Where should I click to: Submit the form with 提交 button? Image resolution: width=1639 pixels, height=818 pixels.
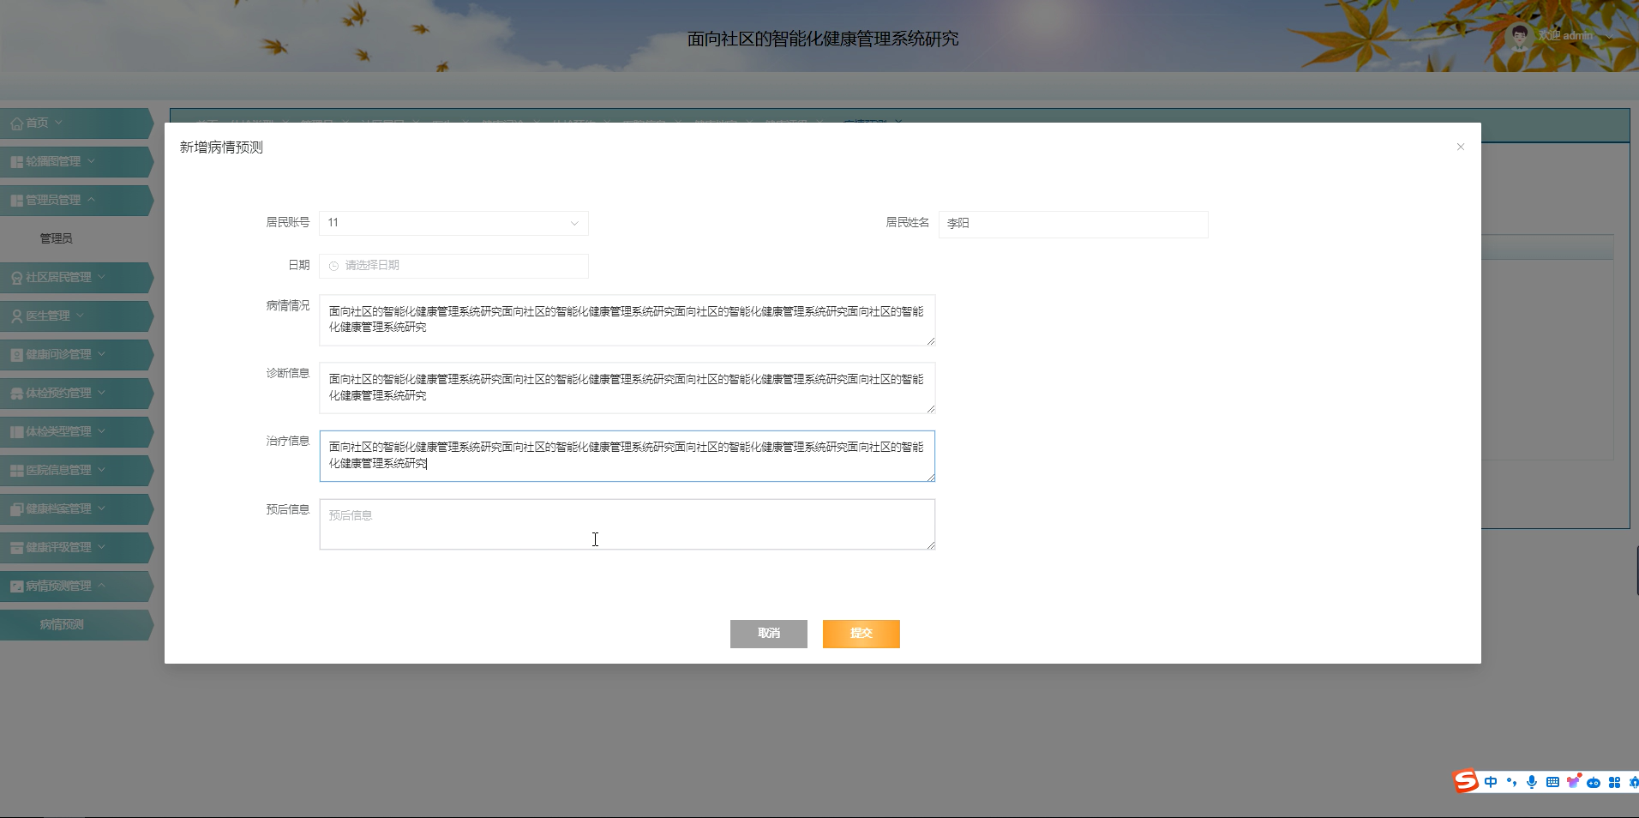(x=861, y=634)
